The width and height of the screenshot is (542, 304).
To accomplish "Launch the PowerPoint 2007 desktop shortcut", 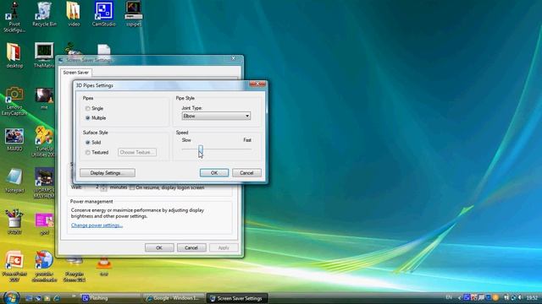I will click(x=14, y=266).
